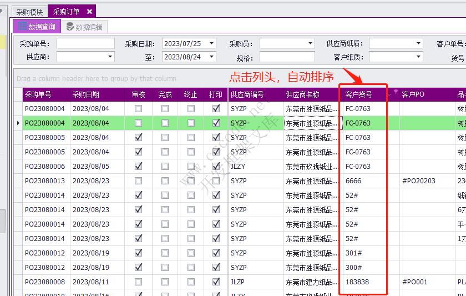Open the 采购日期 start date picker

click(x=211, y=43)
